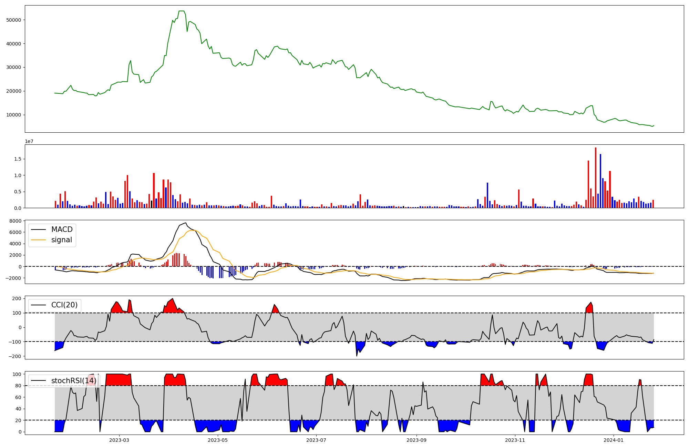Click the 2024-01 x-axis date label

[614, 440]
